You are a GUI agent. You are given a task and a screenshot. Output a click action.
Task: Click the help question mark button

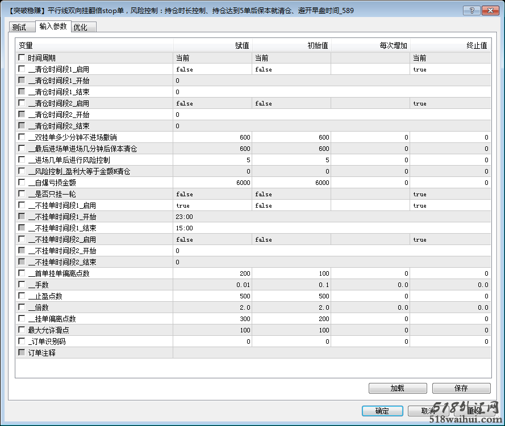(x=471, y=11)
